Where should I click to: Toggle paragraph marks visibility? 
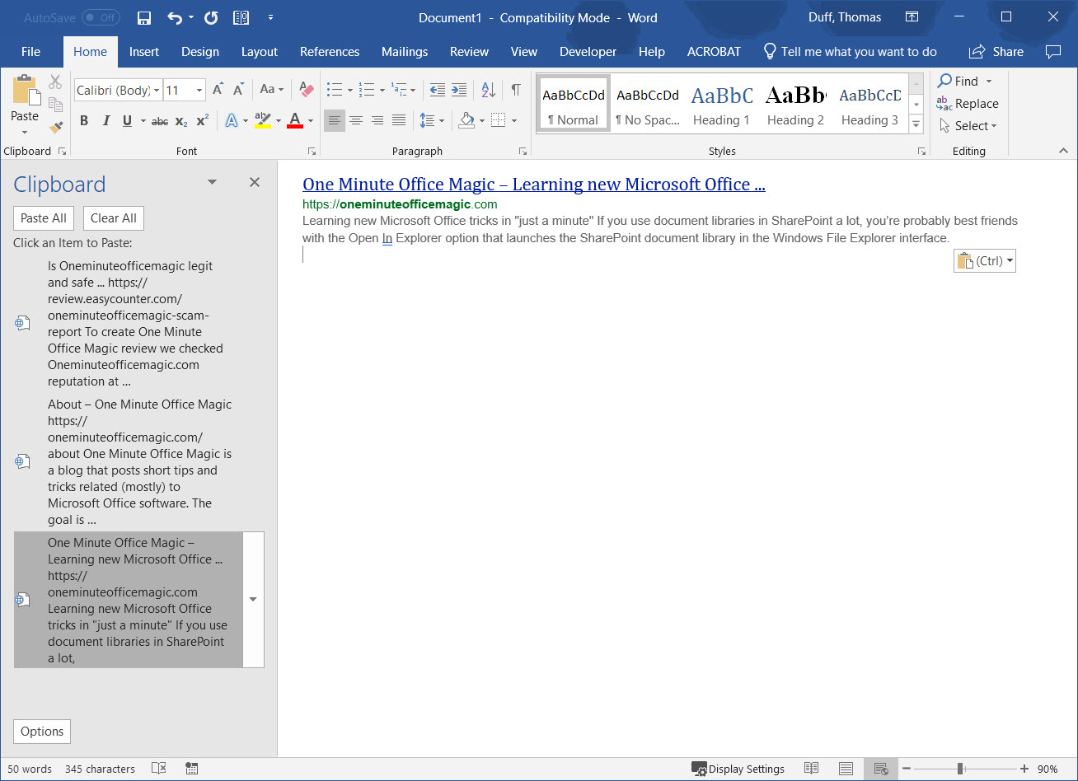[x=515, y=89]
